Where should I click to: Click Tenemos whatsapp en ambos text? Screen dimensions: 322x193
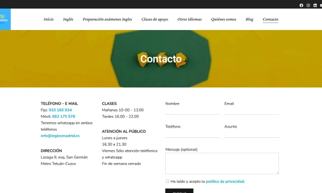67,123
